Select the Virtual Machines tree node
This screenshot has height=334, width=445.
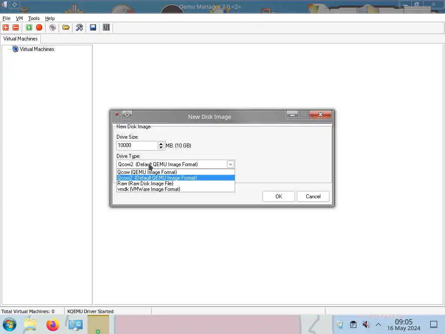(x=37, y=49)
